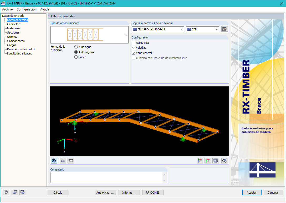Open the Ayuda menu
This screenshot has height=203, width=286.
click(x=45, y=9)
